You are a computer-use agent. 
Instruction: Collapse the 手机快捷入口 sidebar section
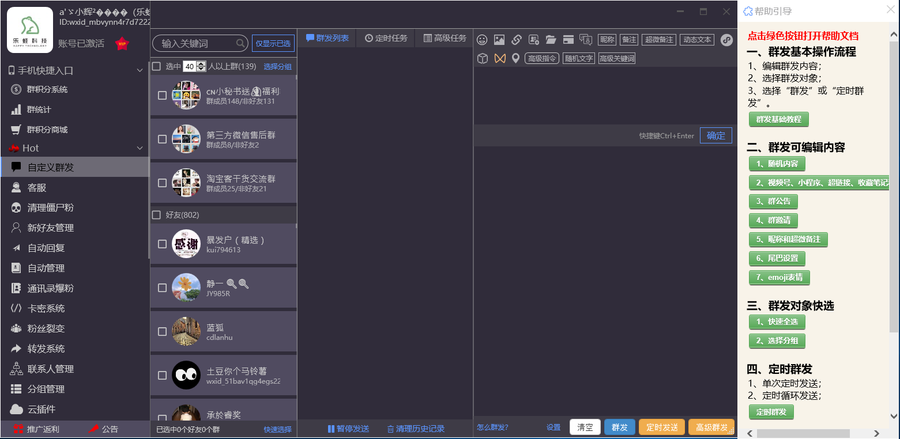click(x=139, y=70)
